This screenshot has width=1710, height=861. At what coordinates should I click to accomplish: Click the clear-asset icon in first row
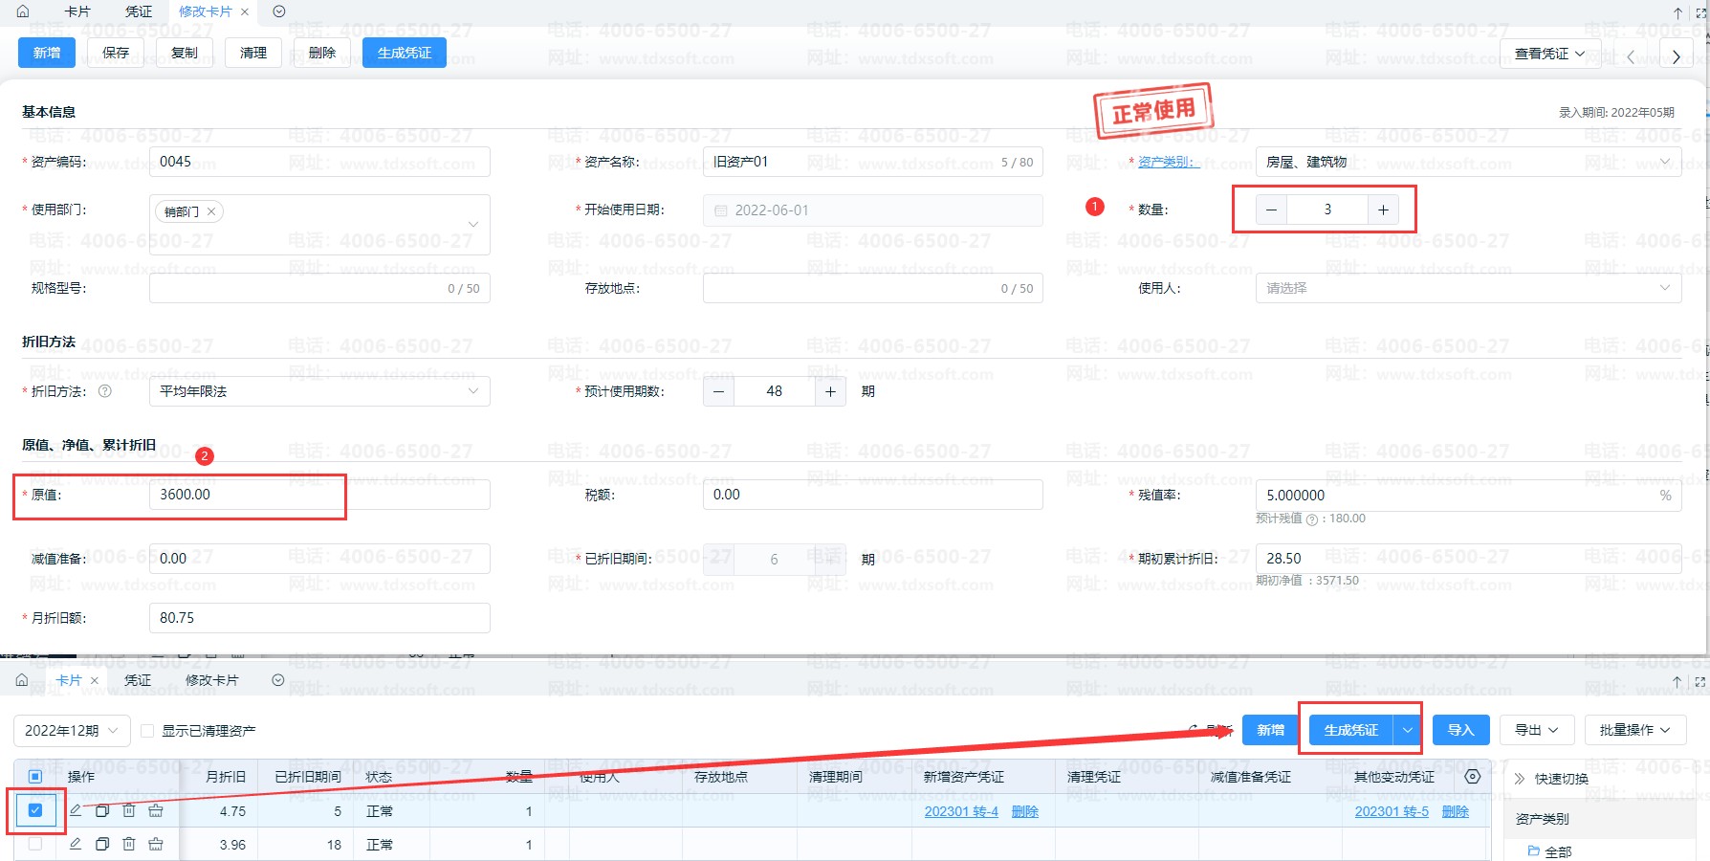(156, 811)
